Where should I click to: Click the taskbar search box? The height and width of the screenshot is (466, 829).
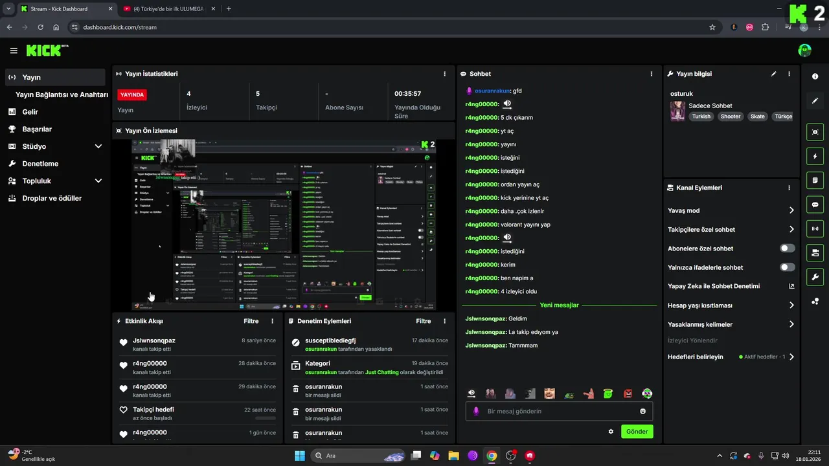(x=359, y=456)
